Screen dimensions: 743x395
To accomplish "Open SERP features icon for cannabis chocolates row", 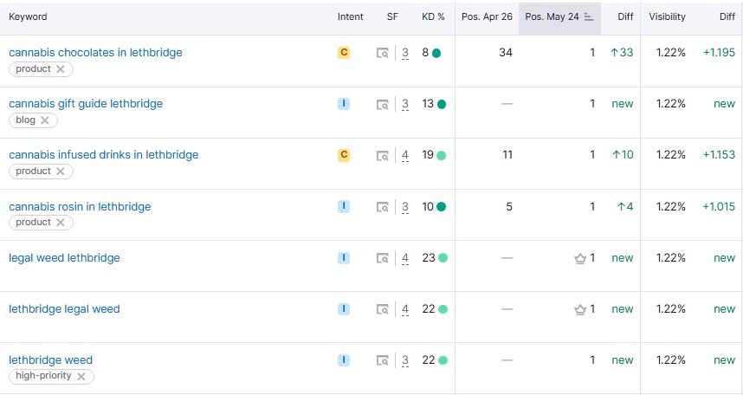I will click(x=383, y=54).
